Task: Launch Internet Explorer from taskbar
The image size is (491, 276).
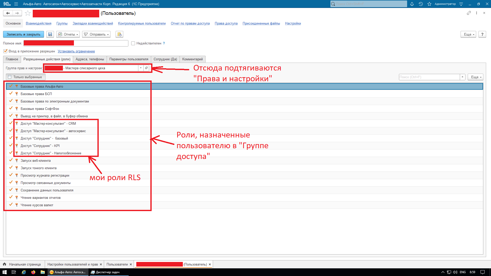Action: [24, 272]
